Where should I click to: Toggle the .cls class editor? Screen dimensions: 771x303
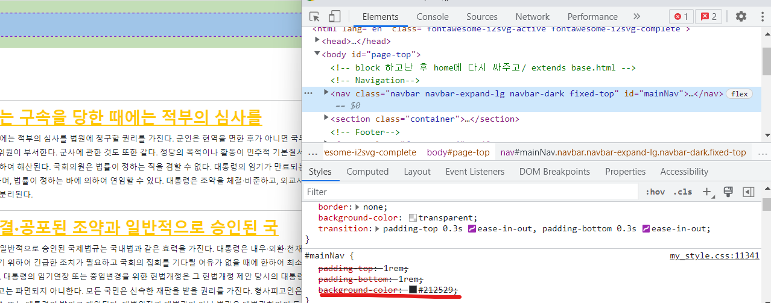683,192
